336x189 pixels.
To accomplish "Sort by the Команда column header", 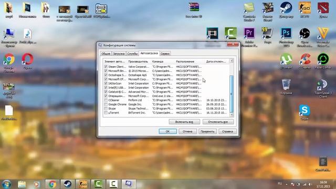I will (163, 61).
